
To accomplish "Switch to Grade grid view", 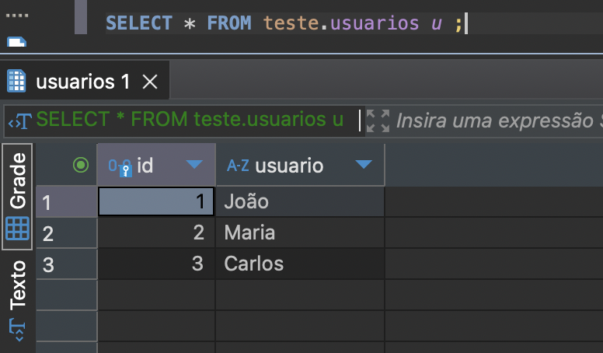I will (x=17, y=196).
